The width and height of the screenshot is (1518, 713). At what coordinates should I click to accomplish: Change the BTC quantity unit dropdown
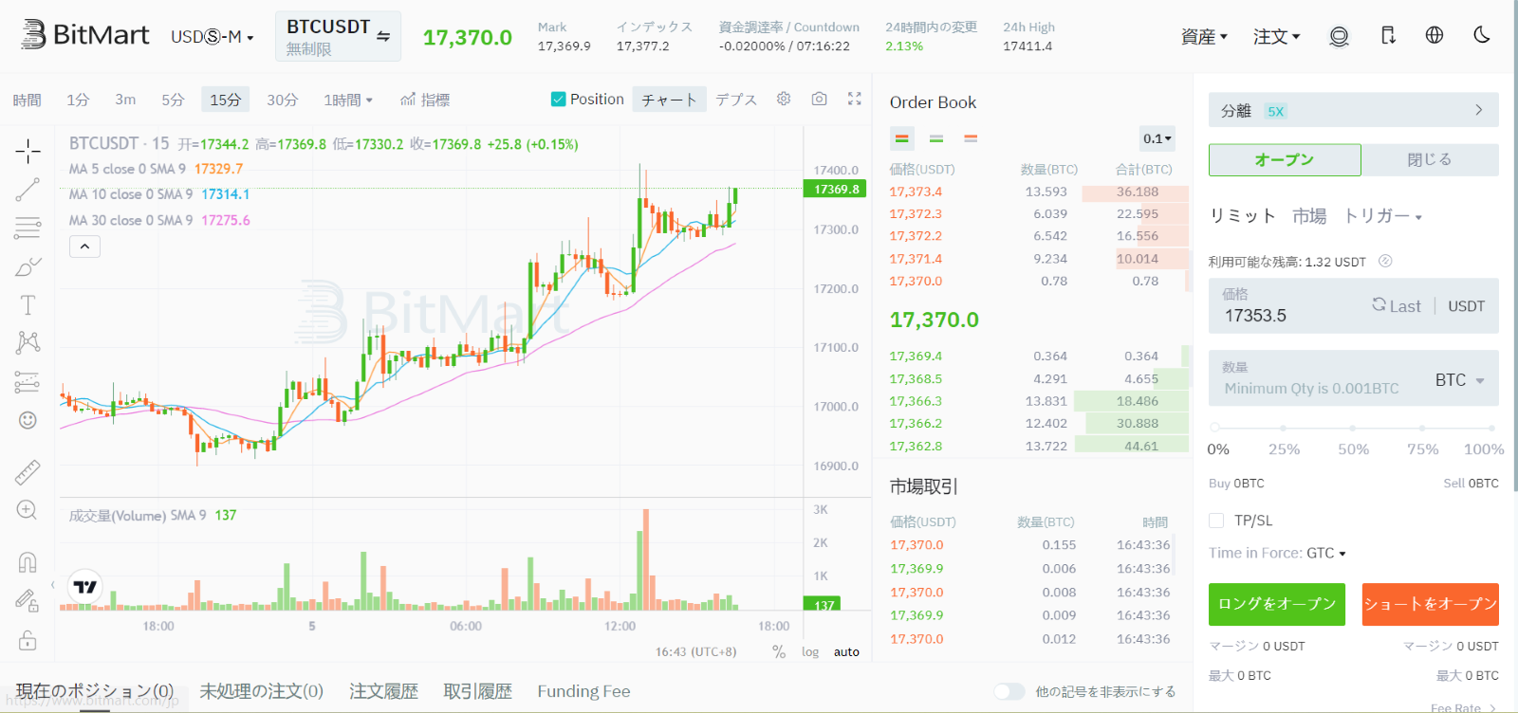[1459, 380]
